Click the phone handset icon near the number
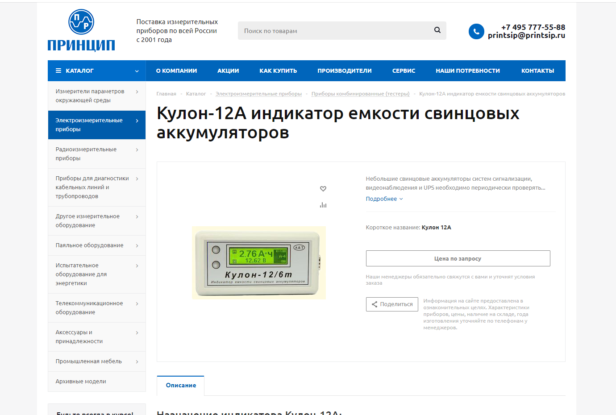The width and height of the screenshot is (616, 415). tap(476, 31)
